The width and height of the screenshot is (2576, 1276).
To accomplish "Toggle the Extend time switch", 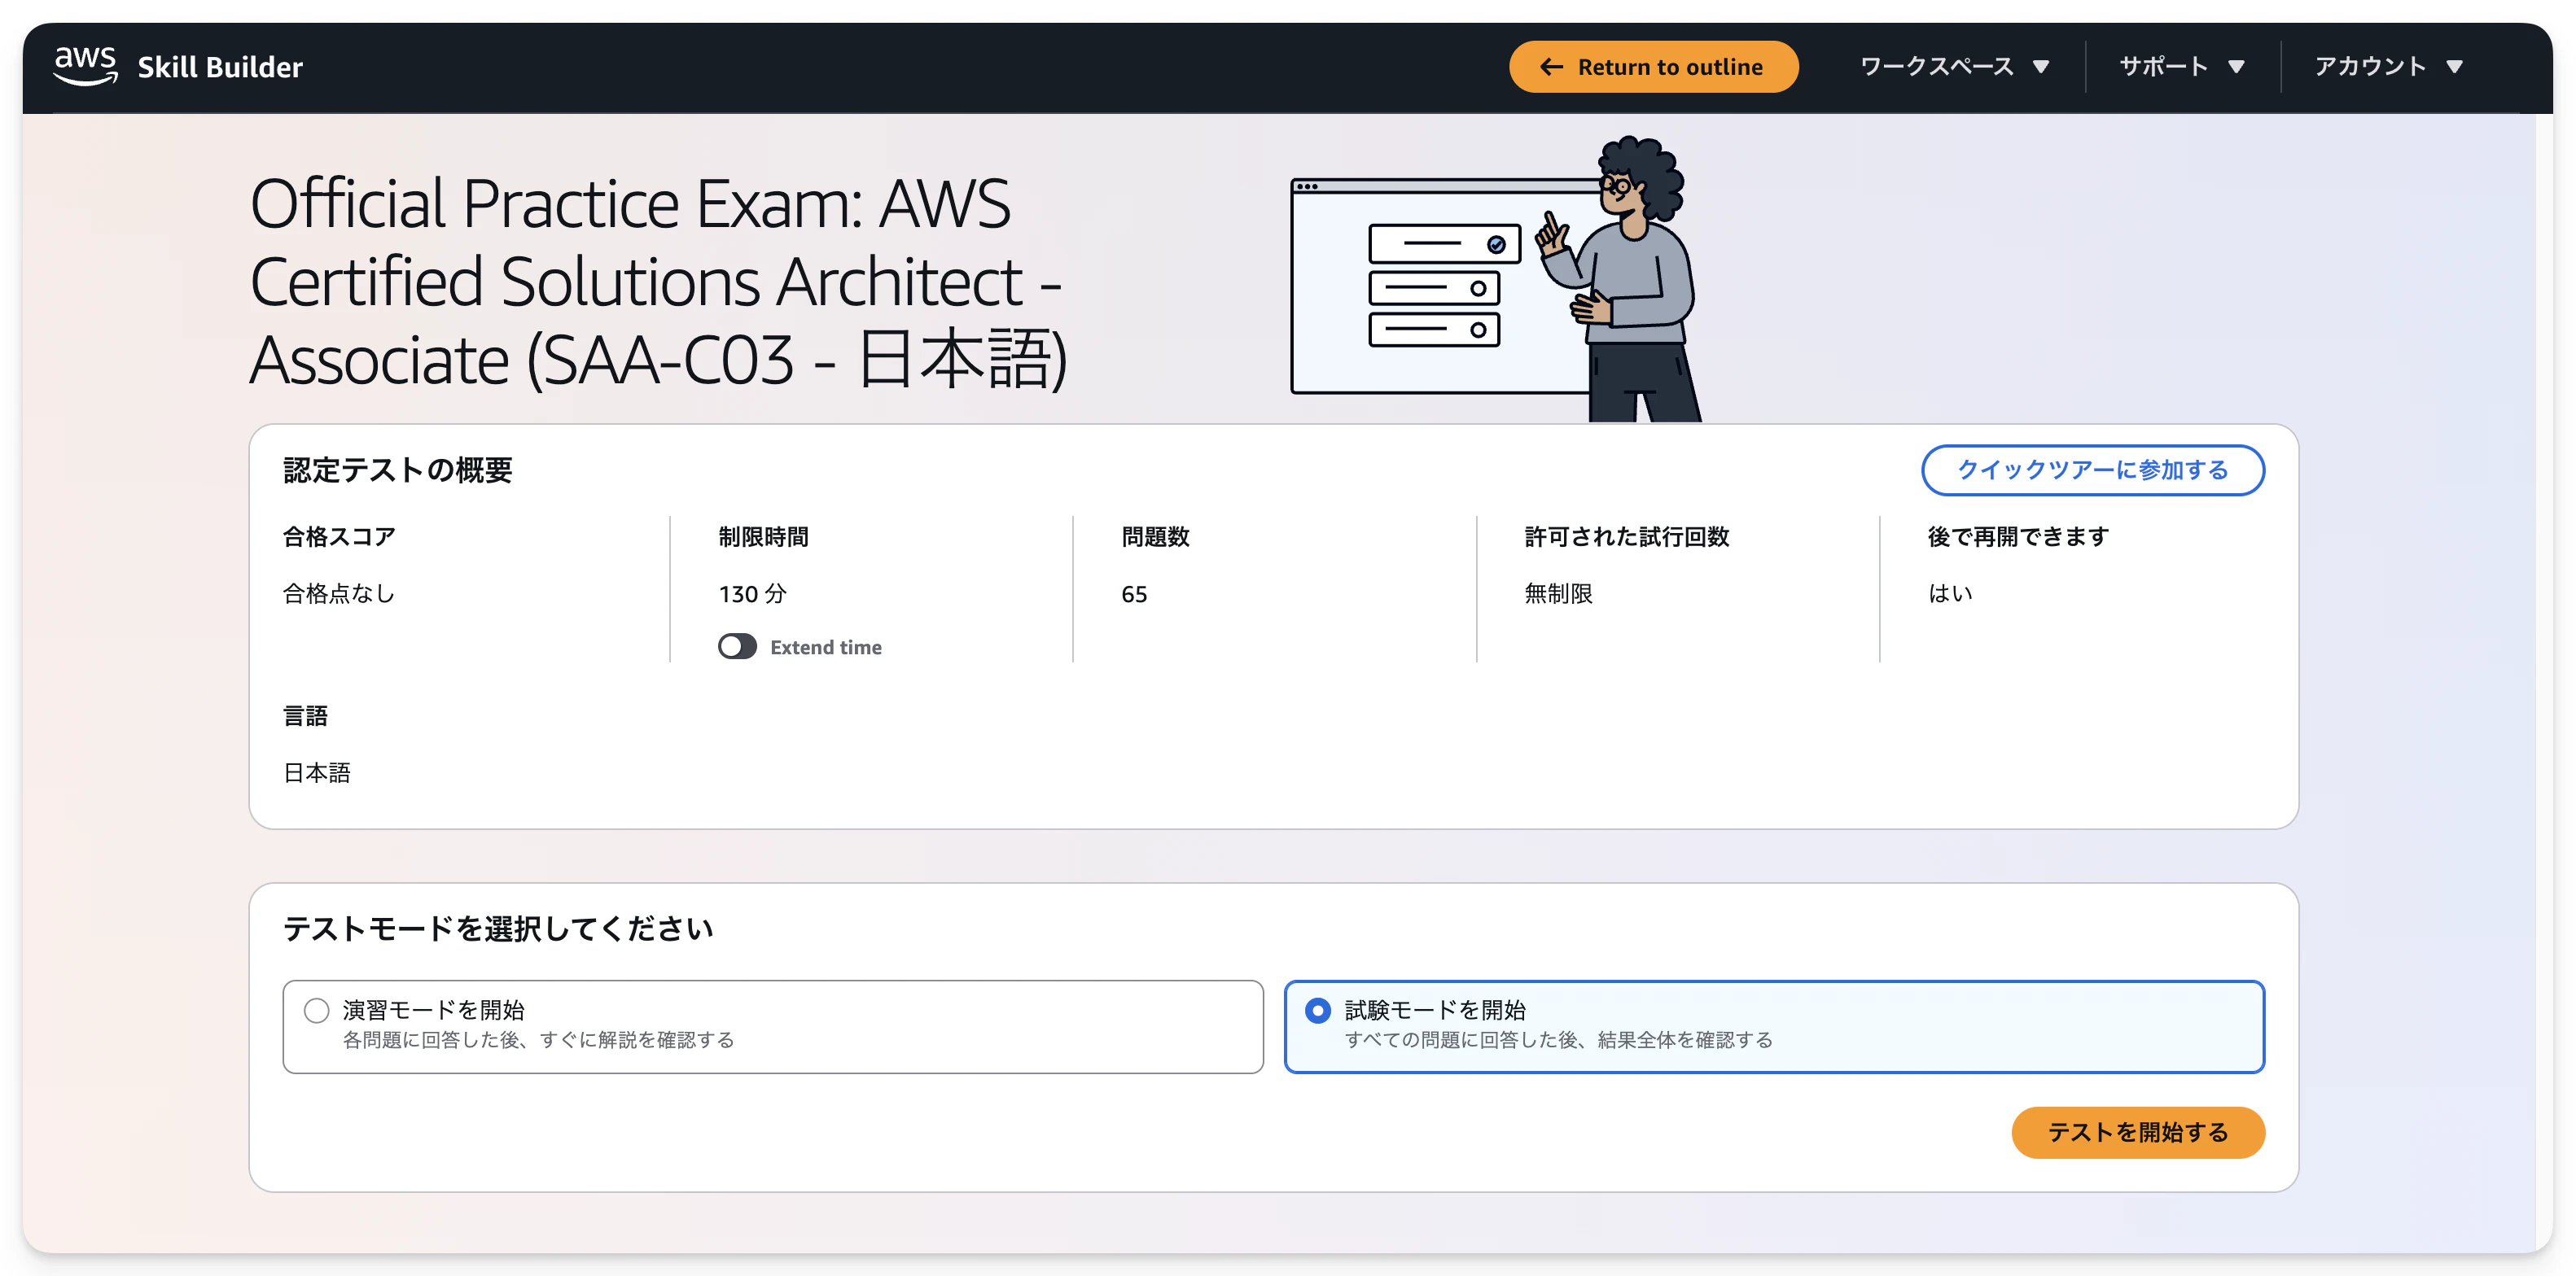I will (737, 646).
